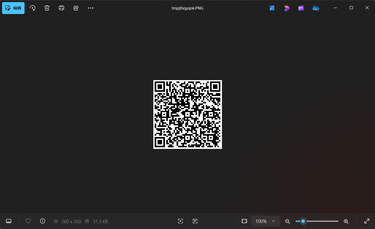
Task: Open Clipchamp video editor icon
Action: [x=301, y=8]
